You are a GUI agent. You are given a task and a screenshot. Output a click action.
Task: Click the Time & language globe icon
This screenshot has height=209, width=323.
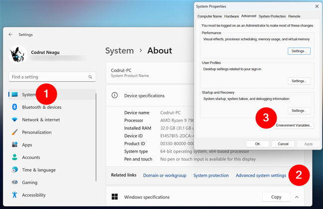point(14,170)
